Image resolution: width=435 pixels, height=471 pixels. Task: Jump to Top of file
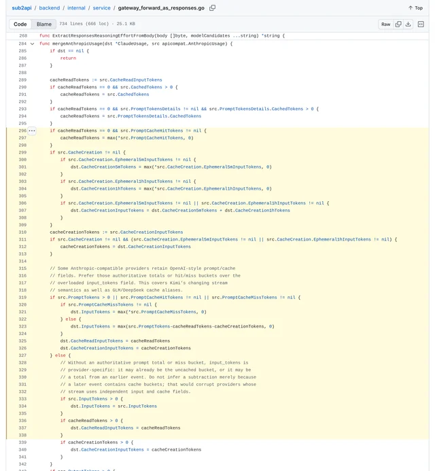(415, 7)
